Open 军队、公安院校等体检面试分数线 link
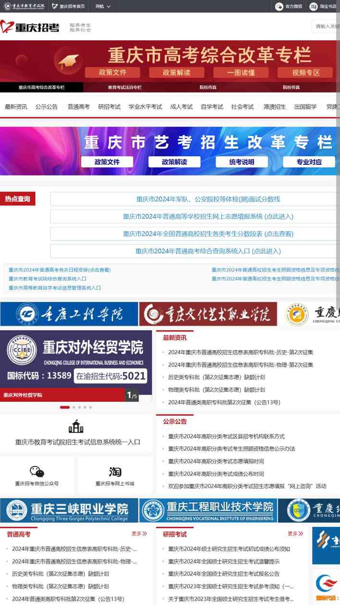This screenshot has width=340, height=605. click(208, 199)
